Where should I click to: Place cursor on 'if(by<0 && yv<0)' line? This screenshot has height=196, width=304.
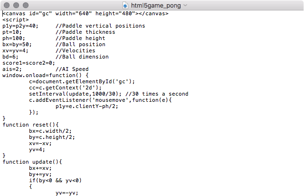(55, 180)
